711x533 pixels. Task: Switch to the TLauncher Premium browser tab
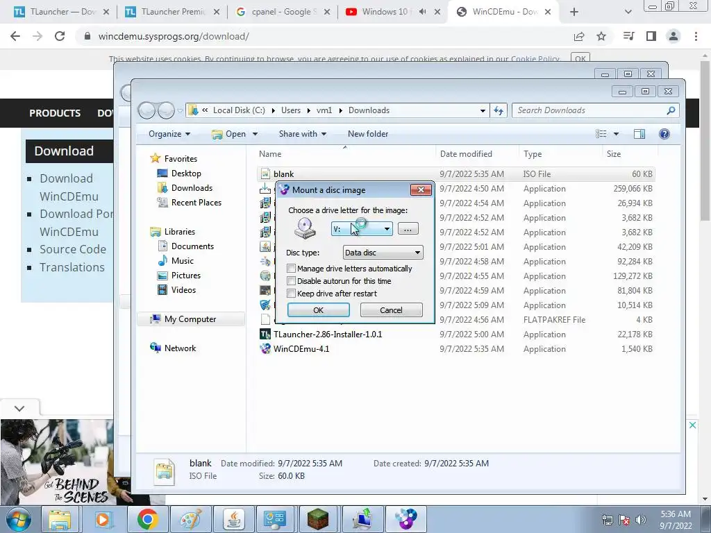click(x=172, y=12)
